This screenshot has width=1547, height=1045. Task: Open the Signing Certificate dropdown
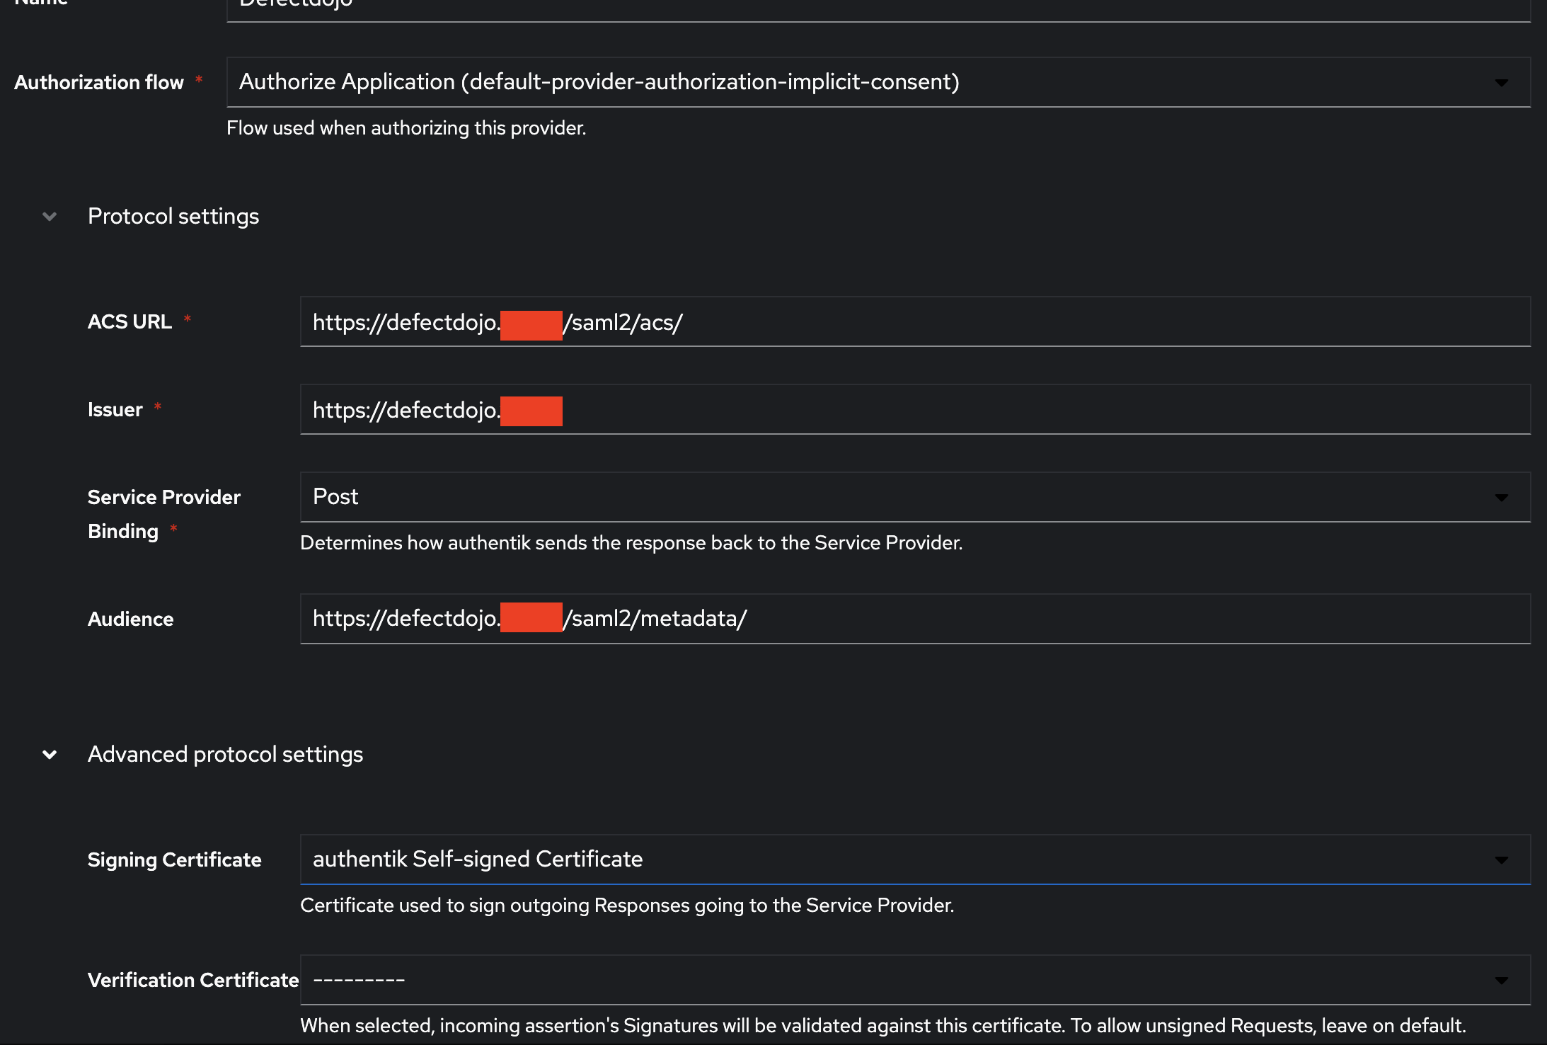click(915, 860)
